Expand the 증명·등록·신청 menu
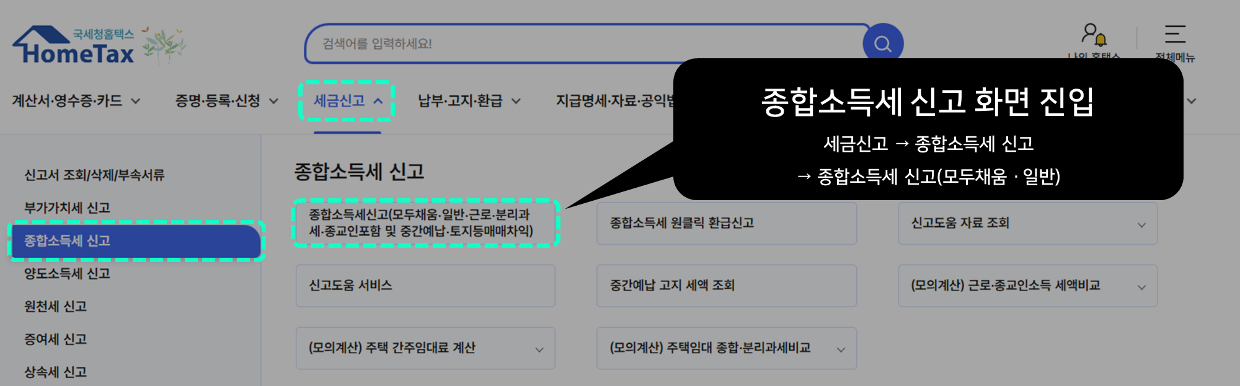 227,101
